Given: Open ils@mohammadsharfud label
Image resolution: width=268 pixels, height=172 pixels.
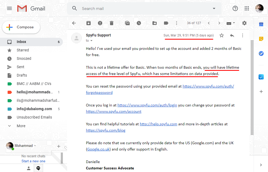Looking at the screenshot, I should [x=31, y=100].
